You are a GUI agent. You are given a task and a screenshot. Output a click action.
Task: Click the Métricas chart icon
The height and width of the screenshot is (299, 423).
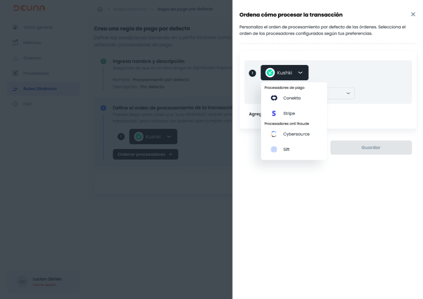click(x=15, y=42)
